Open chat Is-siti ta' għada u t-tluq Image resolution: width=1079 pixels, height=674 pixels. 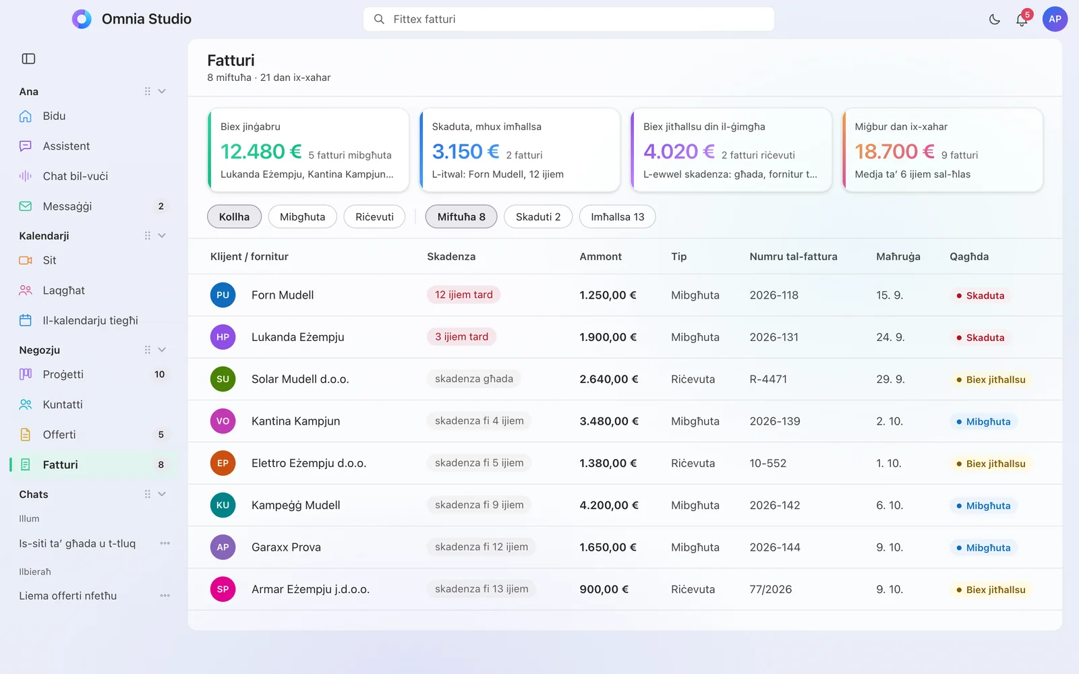point(78,543)
